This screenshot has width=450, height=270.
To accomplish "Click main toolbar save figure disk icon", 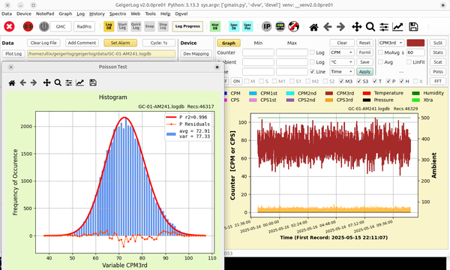I will click(413, 27).
